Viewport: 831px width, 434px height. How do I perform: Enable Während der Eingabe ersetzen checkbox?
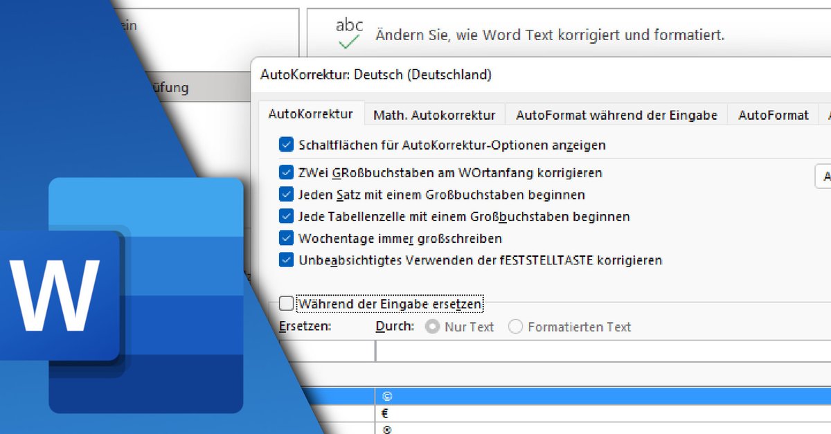click(286, 303)
